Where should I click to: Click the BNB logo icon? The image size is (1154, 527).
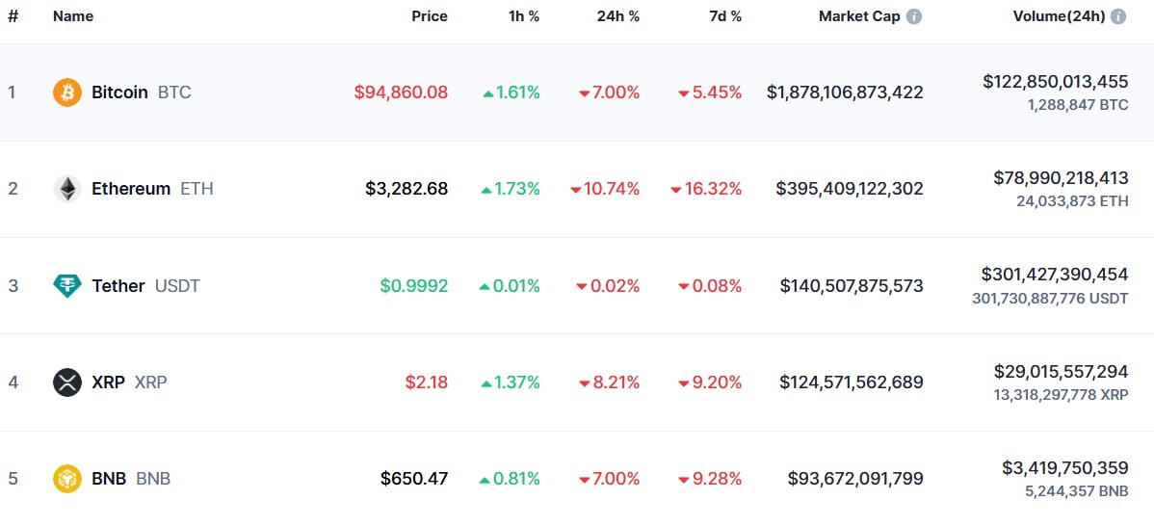tap(67, 479)
